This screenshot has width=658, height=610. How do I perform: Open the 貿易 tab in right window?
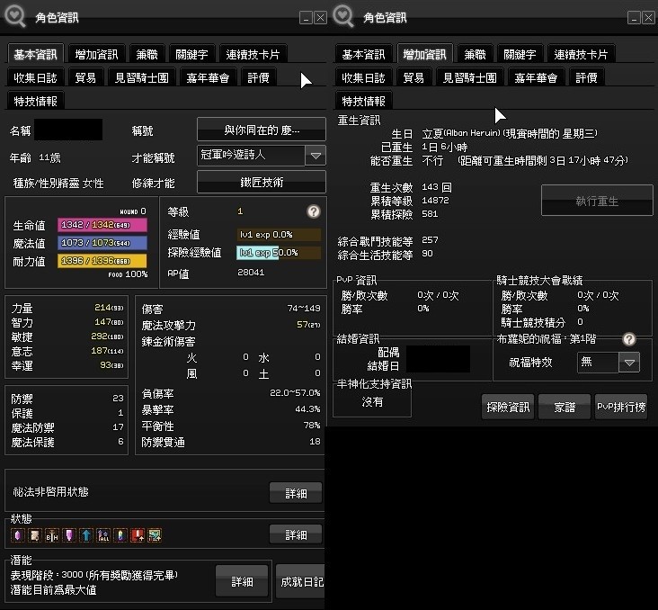click(x=413, y=77)
